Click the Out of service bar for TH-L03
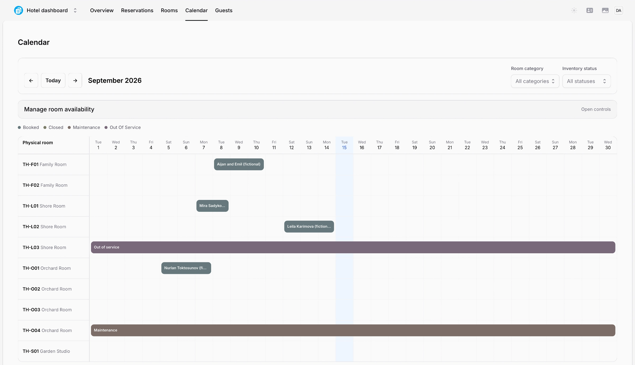 coord(353,247)
